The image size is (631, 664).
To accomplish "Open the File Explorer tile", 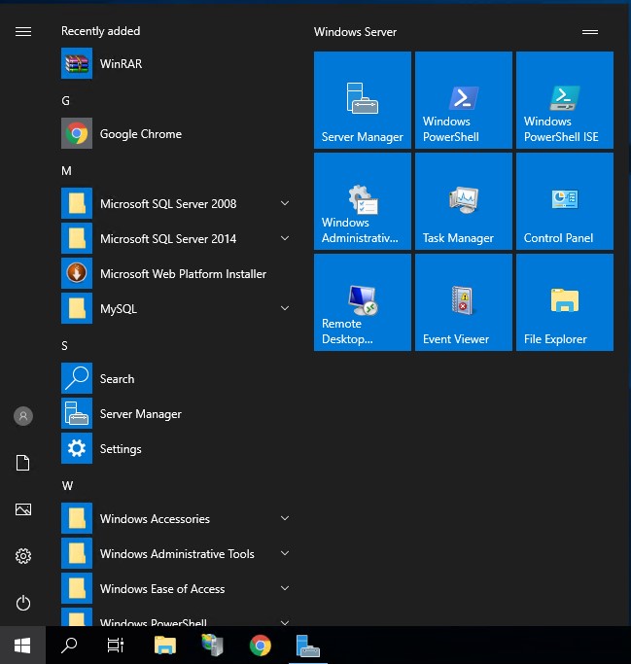I will (564, 302).
